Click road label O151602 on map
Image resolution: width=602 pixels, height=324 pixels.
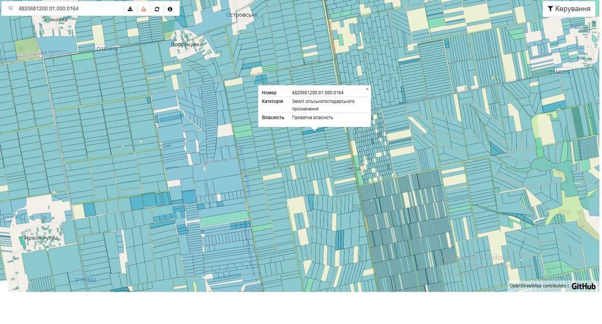pos(85,279)
